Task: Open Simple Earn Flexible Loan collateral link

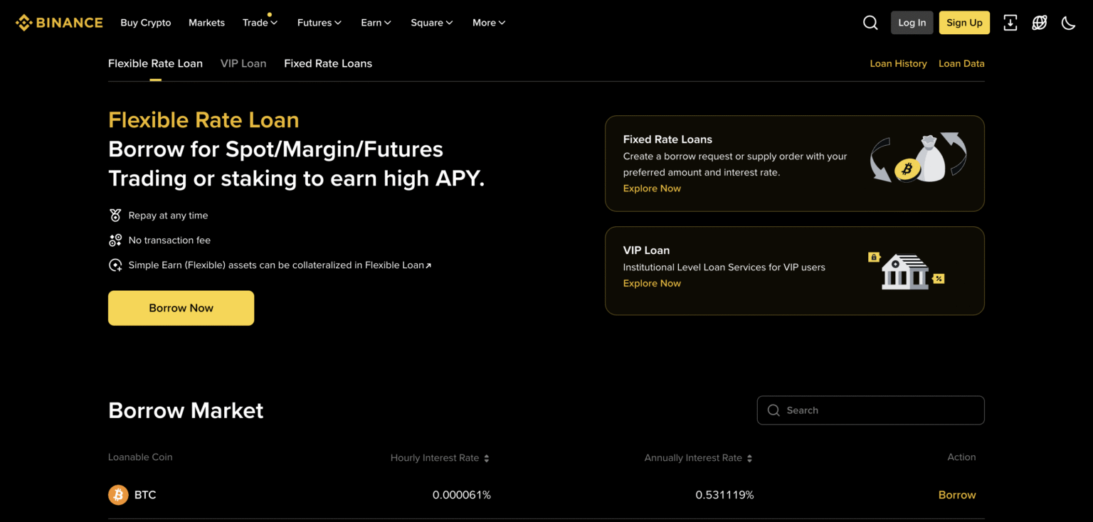Action: (x=280, y=265)
